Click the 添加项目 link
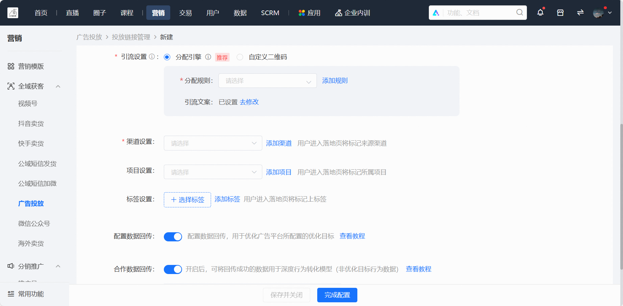This screenshot has height=306, width=623. (x=279, y=172)
